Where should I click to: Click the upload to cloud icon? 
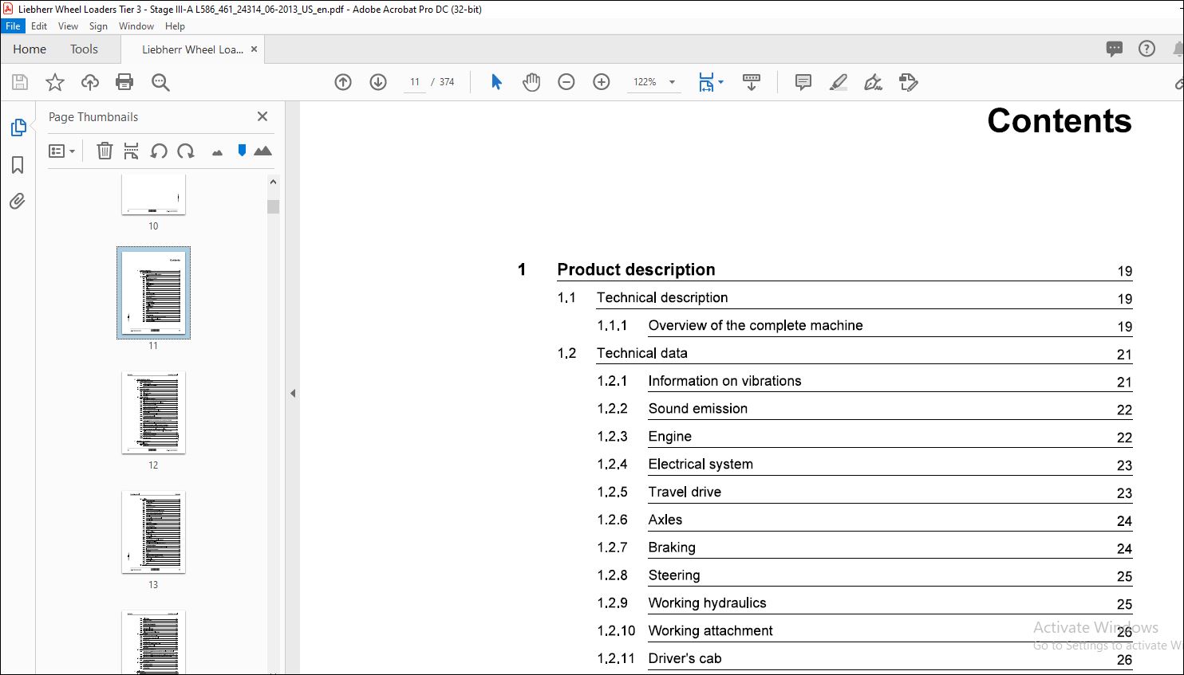pos(90,82)
